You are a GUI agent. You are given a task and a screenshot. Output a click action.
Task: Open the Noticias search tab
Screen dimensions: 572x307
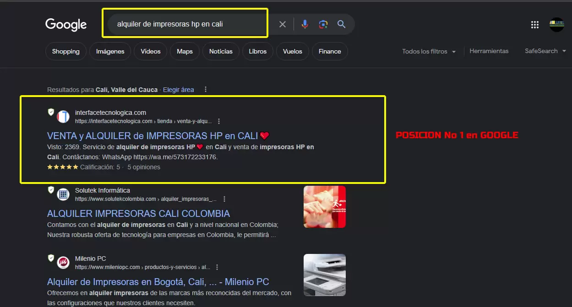221,51
